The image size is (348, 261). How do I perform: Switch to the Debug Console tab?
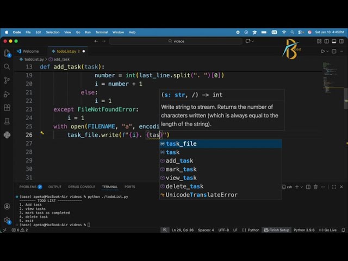tap(82, 187)
